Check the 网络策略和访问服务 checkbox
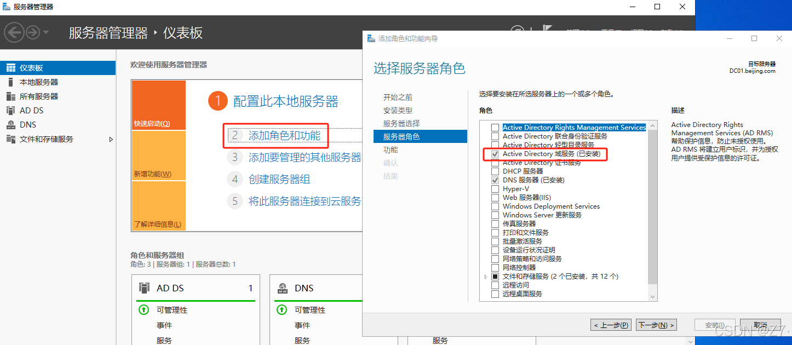Screen dimensions: 792x345 point(495,259)
